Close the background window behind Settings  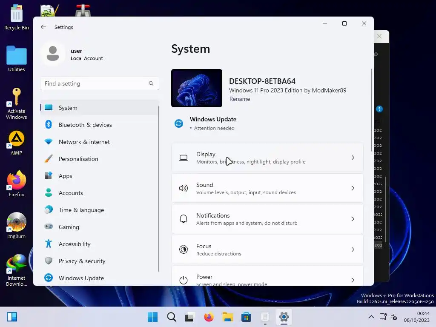click(379, 36)
